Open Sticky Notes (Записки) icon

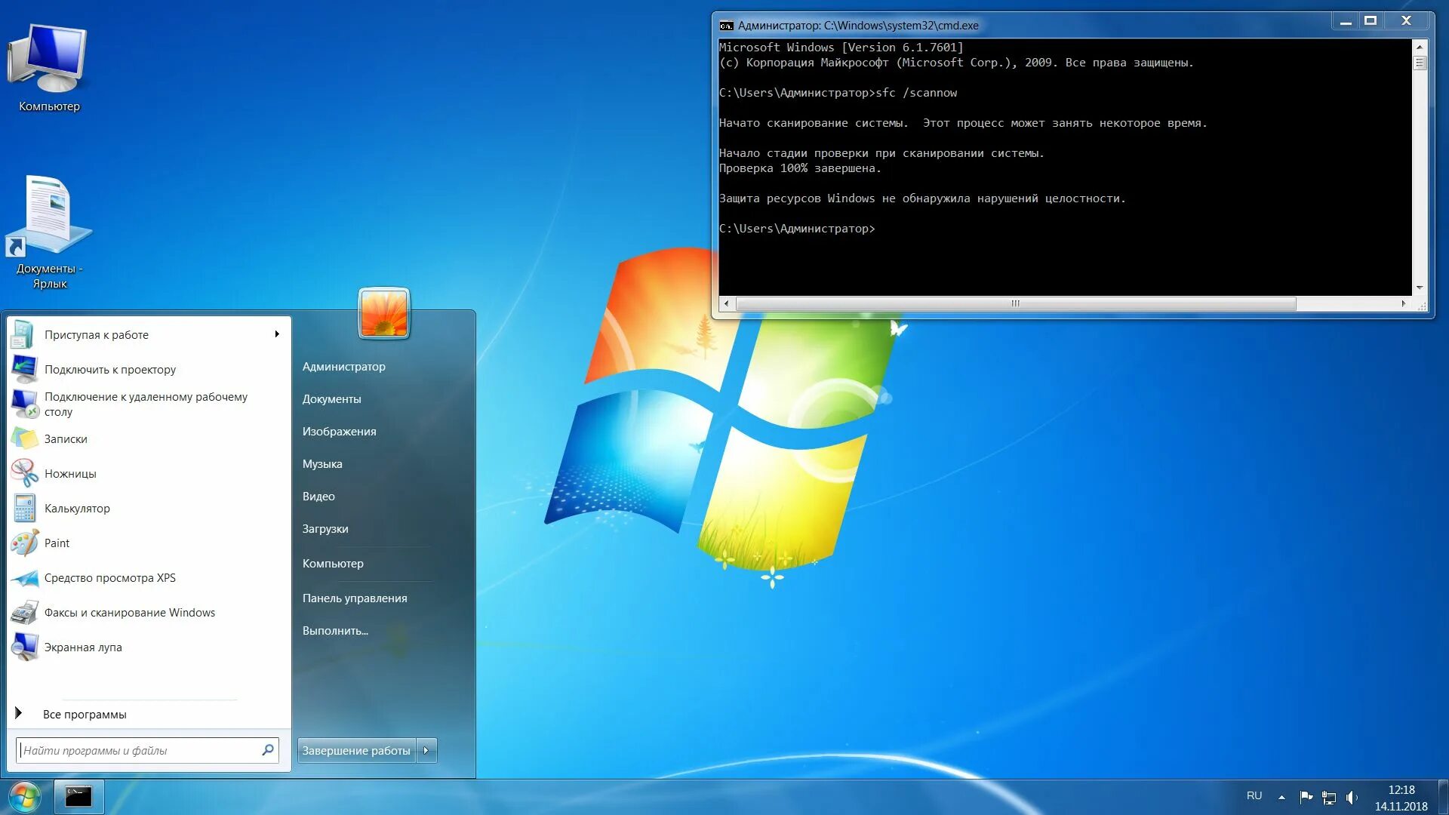25,439
